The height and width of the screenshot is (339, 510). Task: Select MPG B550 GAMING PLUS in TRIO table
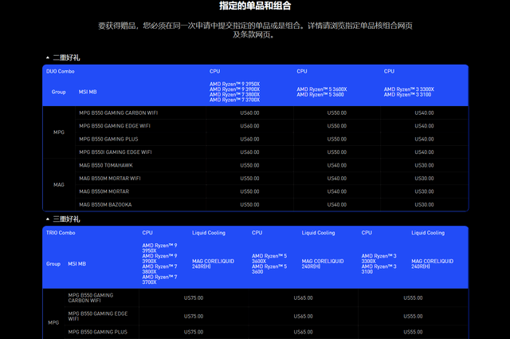[x=97, y=332]
